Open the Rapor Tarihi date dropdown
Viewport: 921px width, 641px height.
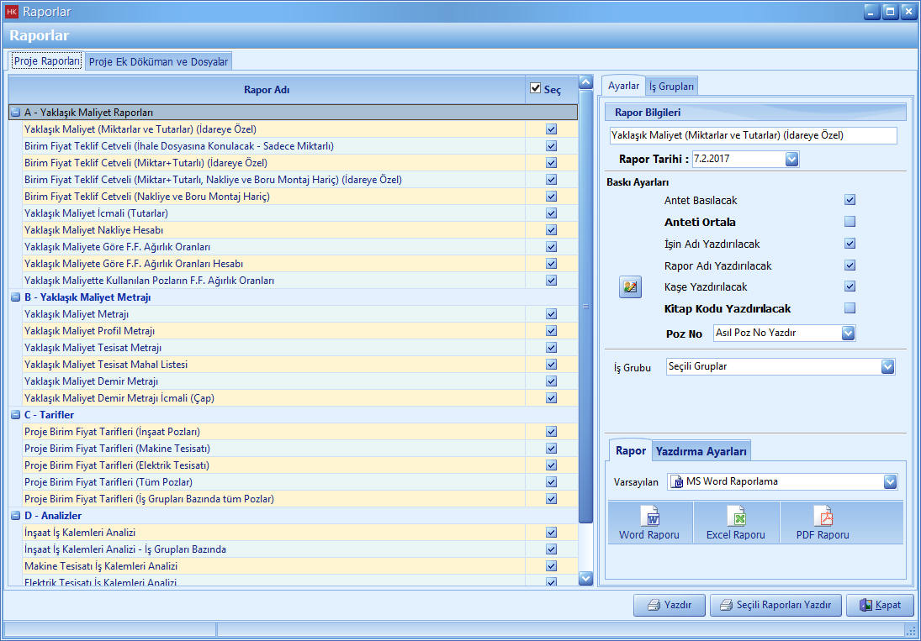[x=791, y=159]
